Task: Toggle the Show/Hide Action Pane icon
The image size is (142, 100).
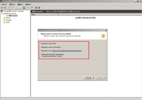Action: tap(27, 8)
